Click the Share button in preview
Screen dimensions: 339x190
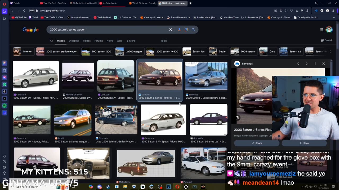click(x=257, y=143)
